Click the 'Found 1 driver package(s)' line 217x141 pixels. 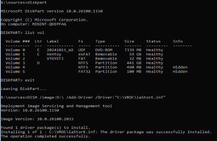point(45,128)
